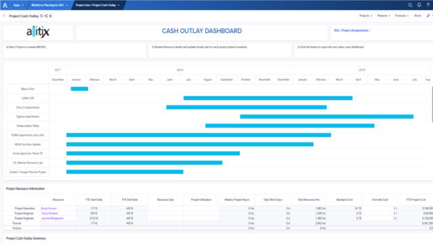Click the PreCon row label

17,228
